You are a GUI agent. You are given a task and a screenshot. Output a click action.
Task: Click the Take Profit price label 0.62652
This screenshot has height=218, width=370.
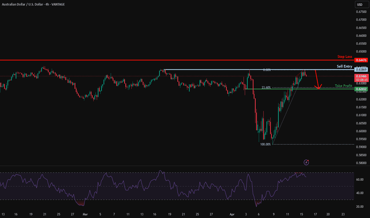tap(361, 89)
